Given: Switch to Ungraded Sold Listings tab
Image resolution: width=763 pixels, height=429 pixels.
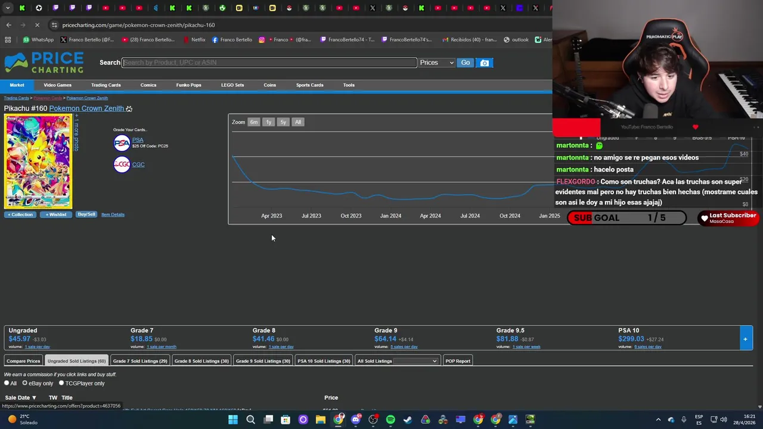Looking at the screenshot, I should click(x=76, y=361).
